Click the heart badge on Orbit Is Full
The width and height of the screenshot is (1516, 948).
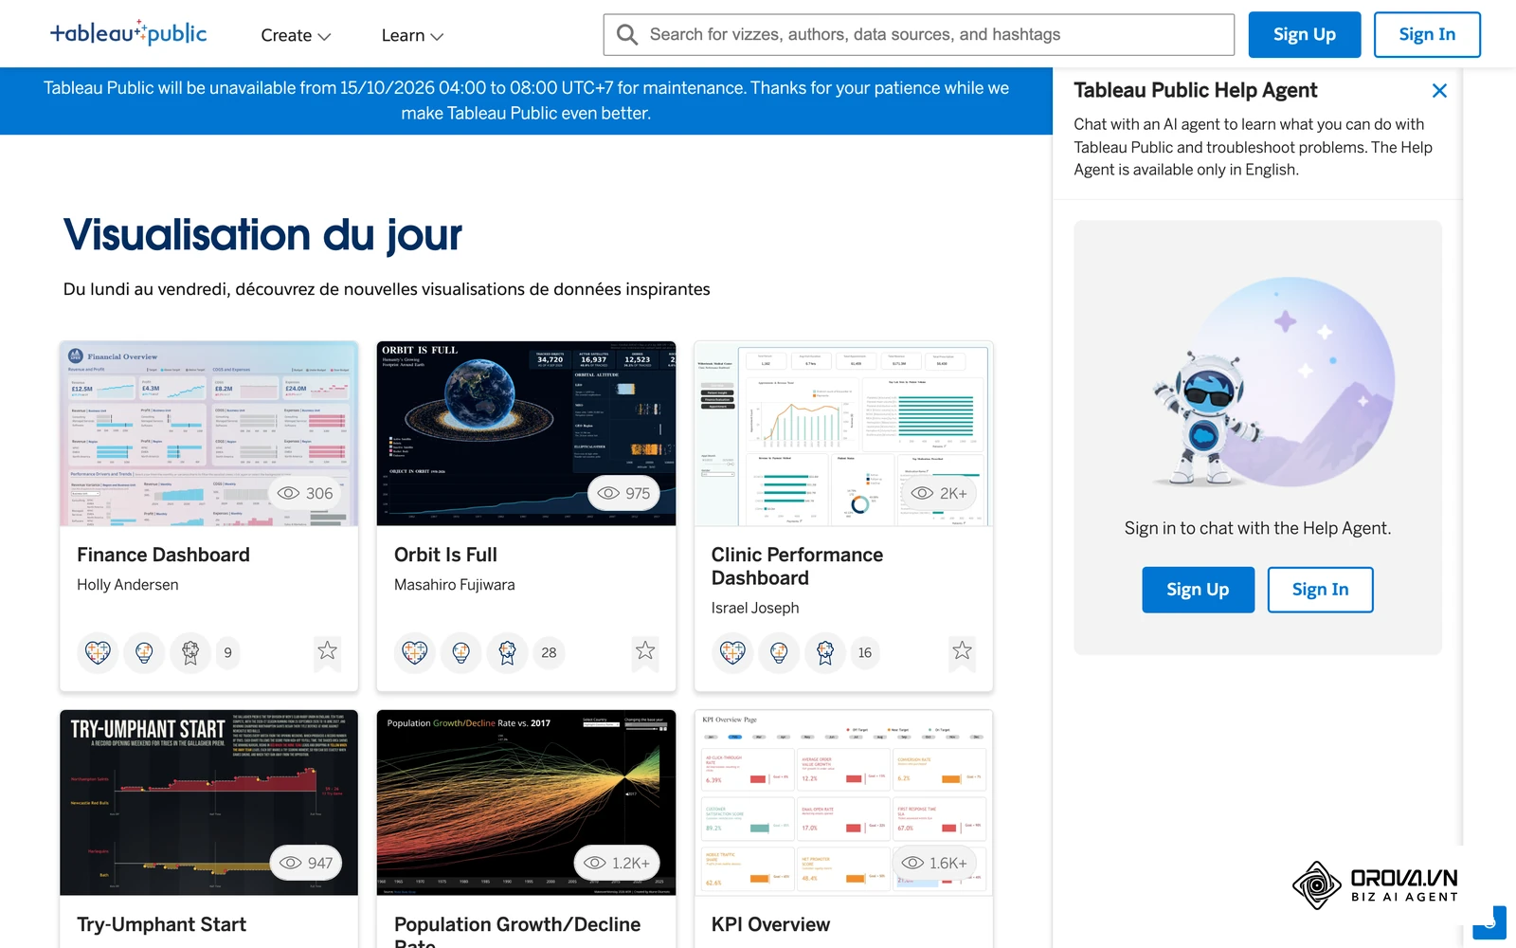415,652
